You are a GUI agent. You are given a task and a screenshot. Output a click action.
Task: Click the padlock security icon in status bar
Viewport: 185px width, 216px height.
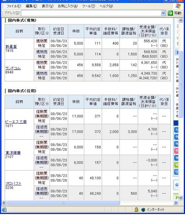[136, 209]
